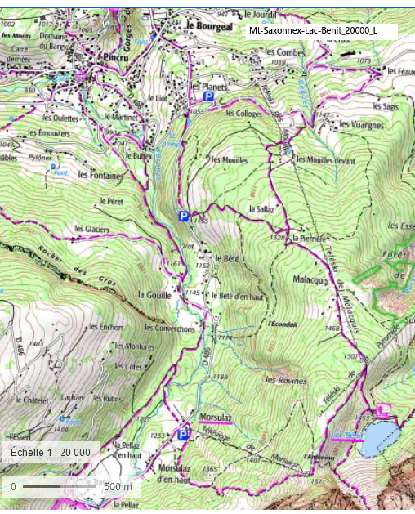Click the 500 m scale bar
Screen dimensions: 415x514
tap(57, 486)
